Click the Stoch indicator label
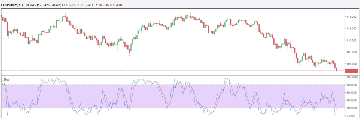Viewport: 360px width, 118px height. point(7,79)
